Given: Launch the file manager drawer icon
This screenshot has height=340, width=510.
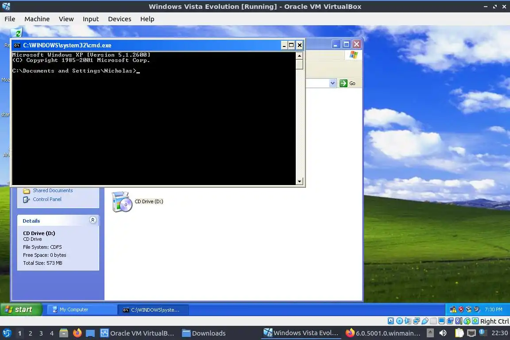Looking at the screenshot, I should pos(64,333).
